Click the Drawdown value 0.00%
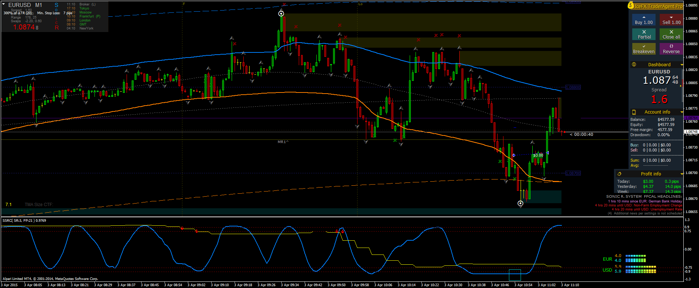 663,135
